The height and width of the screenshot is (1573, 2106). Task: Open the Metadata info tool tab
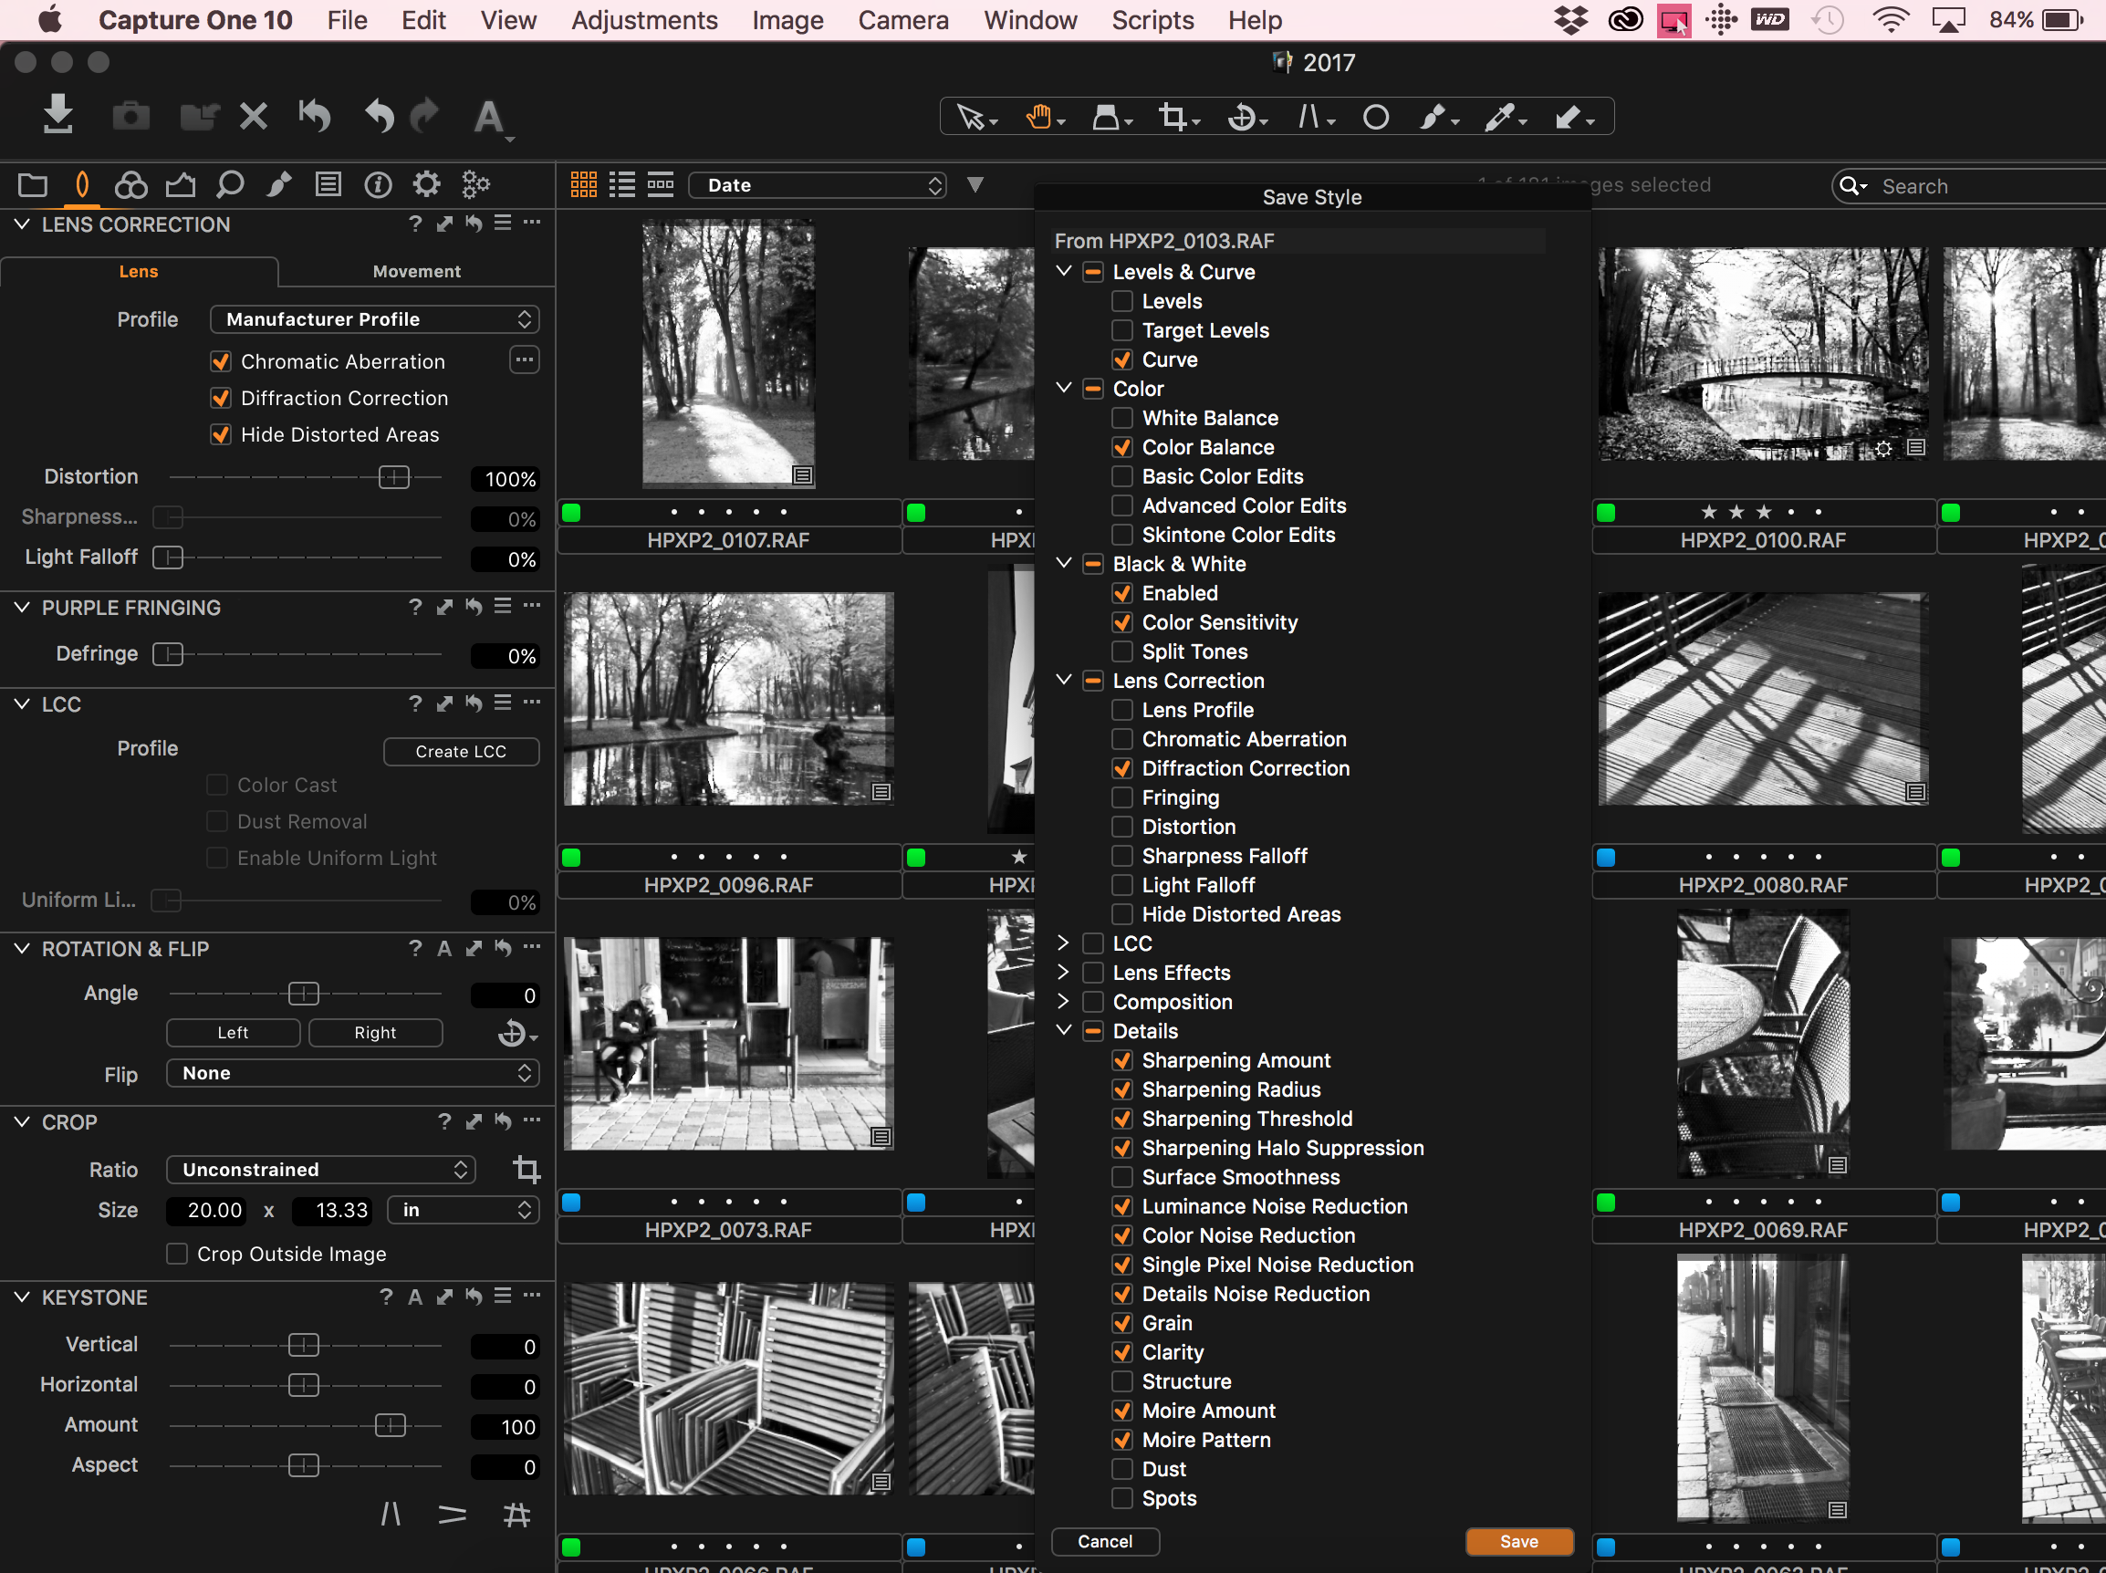pos(378,183)
